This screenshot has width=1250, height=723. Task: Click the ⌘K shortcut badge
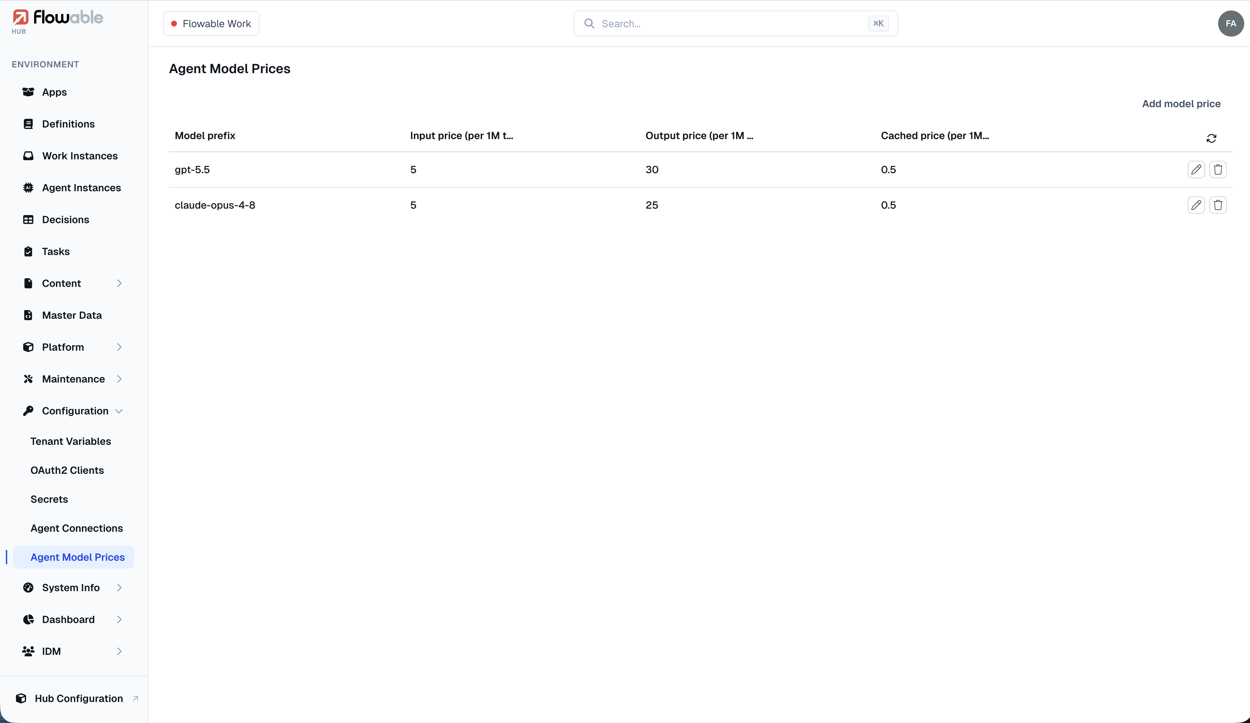(878, 23)
